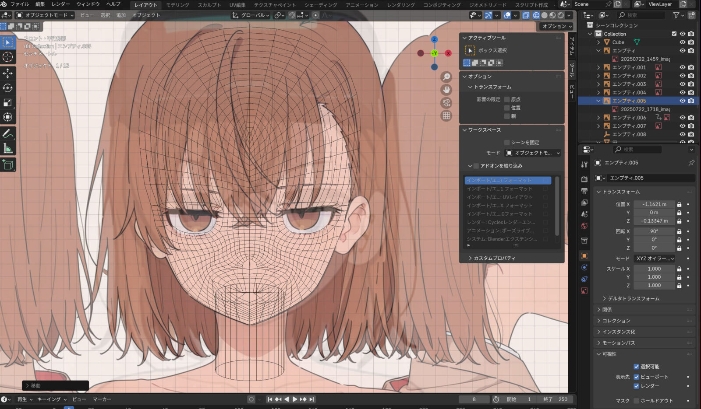Click the viewport pan hand icon

pos(446,90)
